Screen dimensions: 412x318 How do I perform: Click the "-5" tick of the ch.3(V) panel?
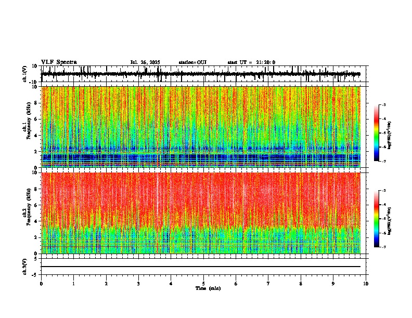(x=35, y=275)
